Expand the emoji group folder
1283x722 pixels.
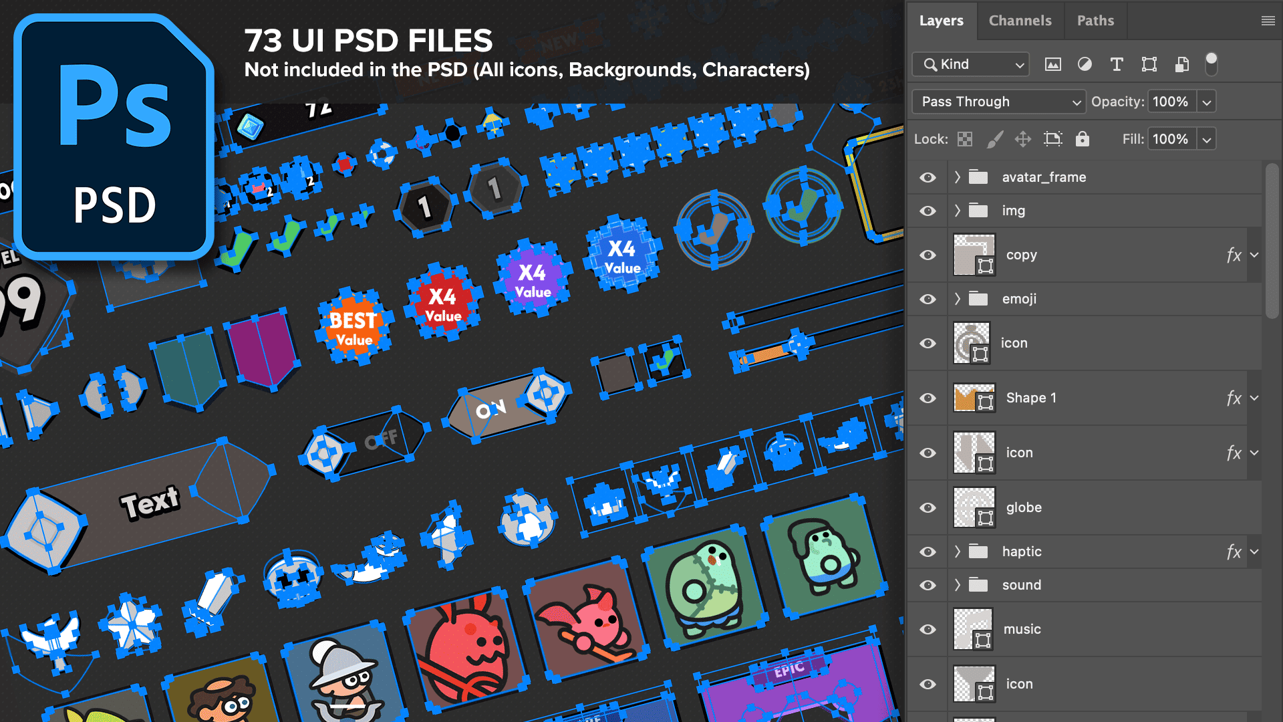point(957,299)
